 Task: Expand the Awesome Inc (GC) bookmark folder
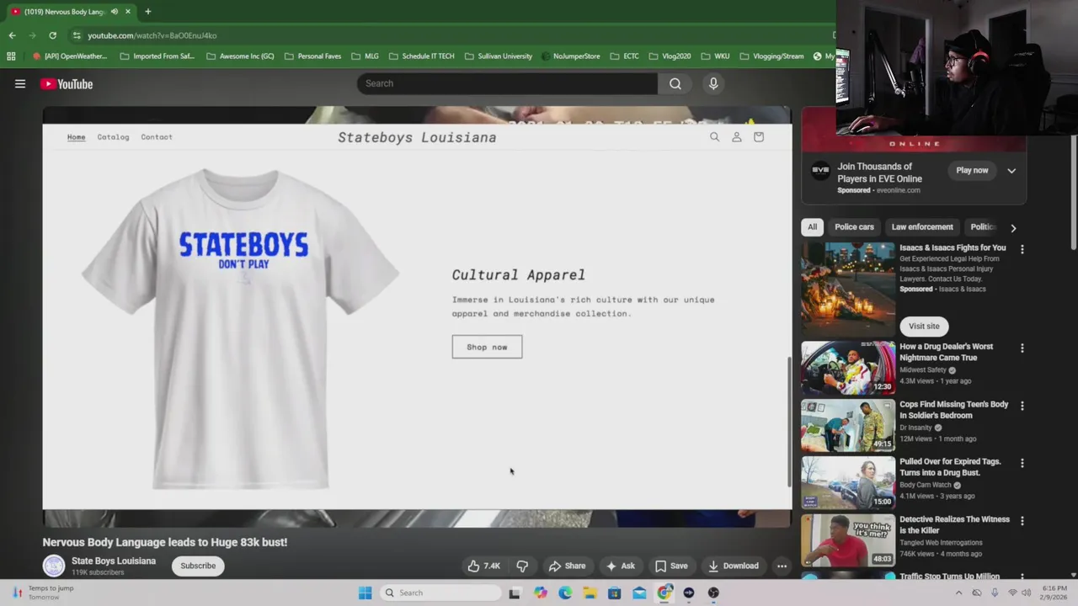coord(239,56)
